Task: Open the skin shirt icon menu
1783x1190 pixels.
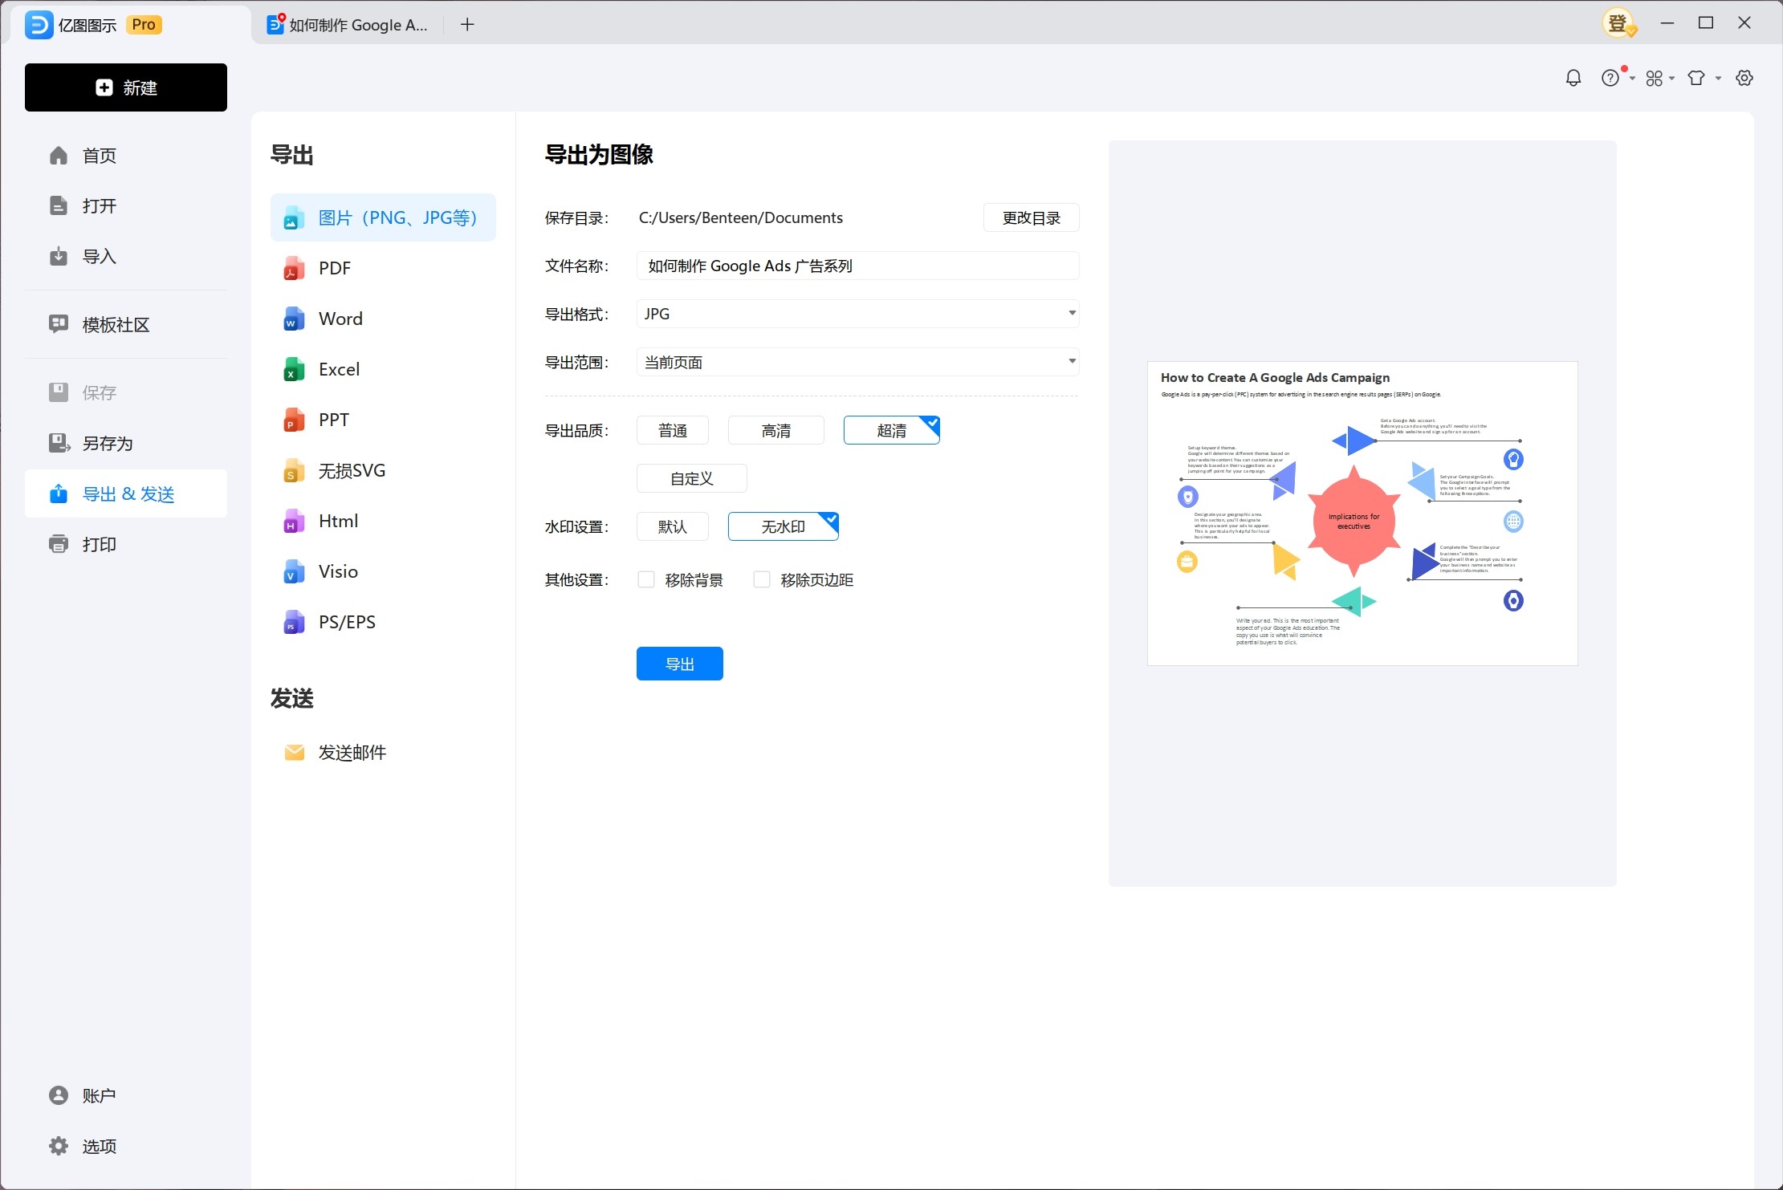Action: click(1695, 78)
